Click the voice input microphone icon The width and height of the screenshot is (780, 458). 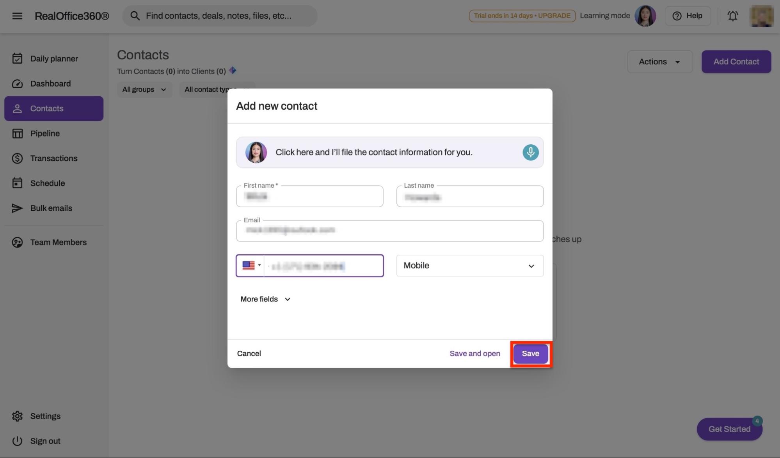pyautogui.click(x=530, y=152)
